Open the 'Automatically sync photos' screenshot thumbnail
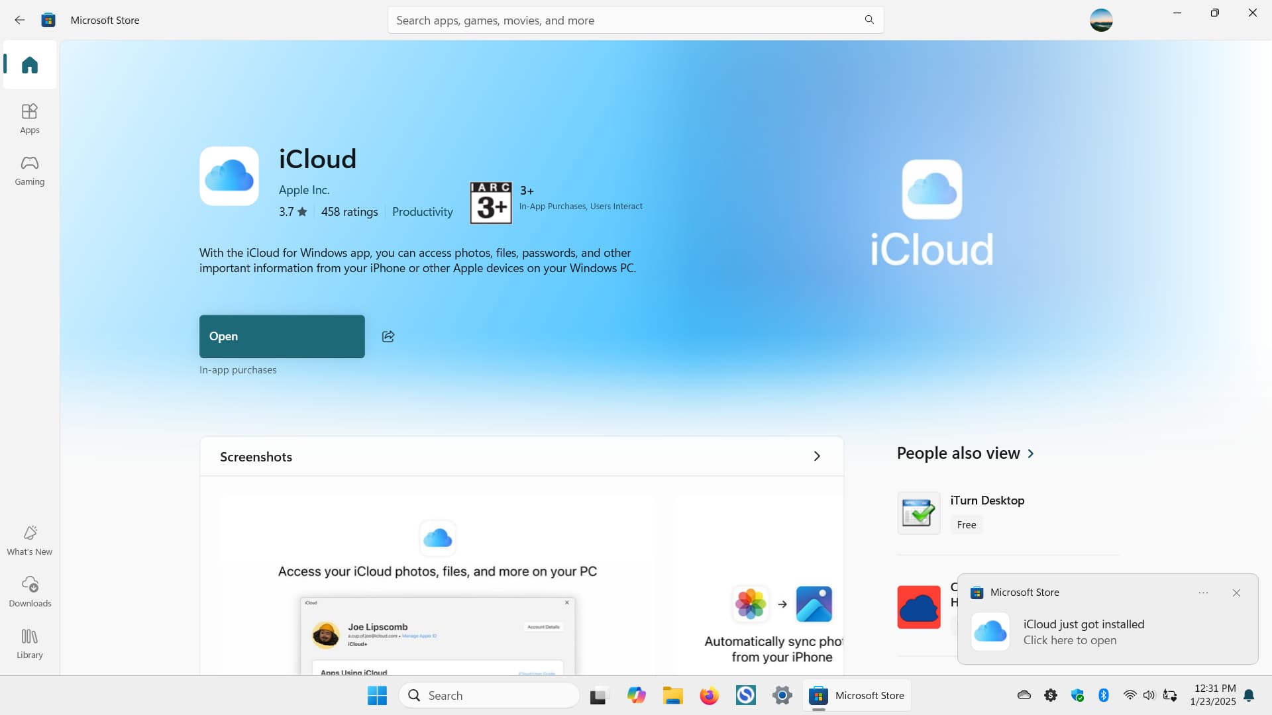 (759, 586)
